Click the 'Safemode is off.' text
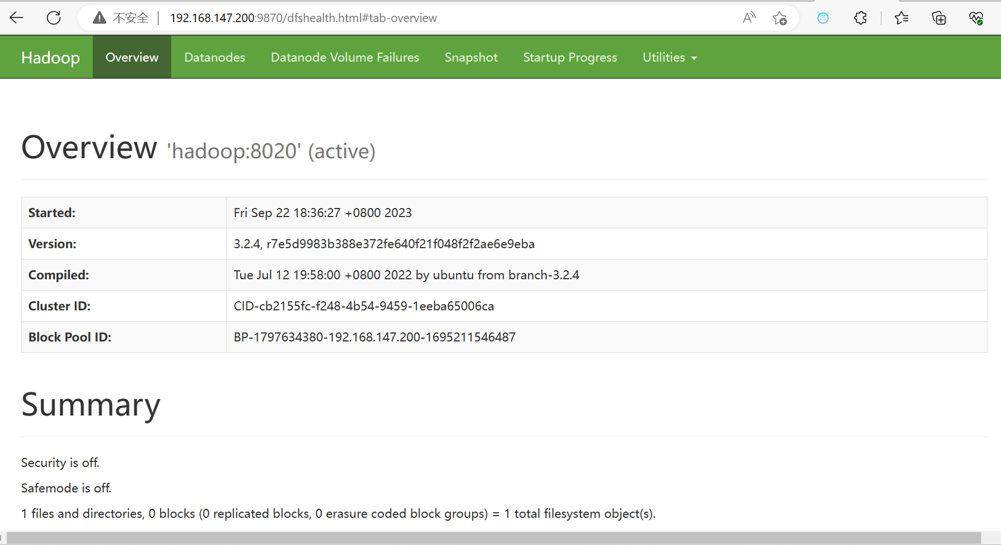 point(66,488)
